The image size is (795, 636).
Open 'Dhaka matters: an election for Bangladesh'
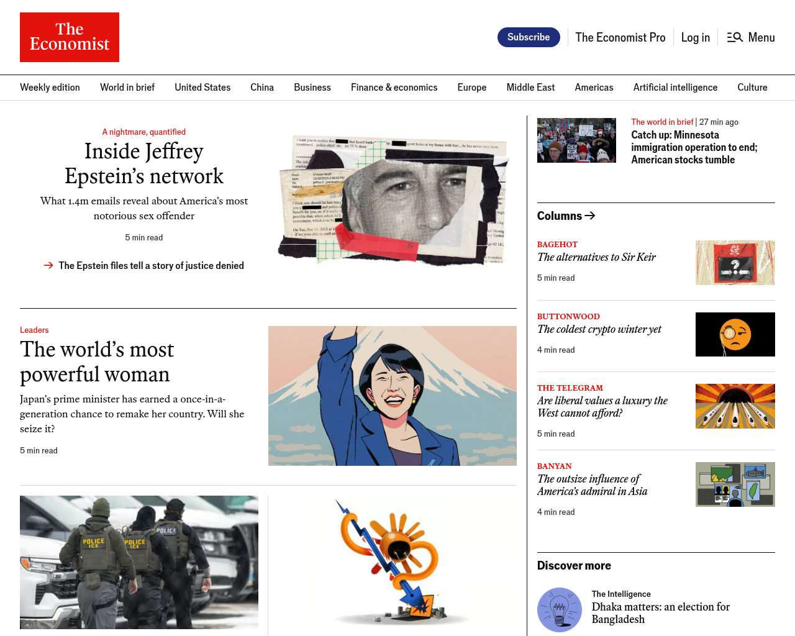click(x=661, y=613)
